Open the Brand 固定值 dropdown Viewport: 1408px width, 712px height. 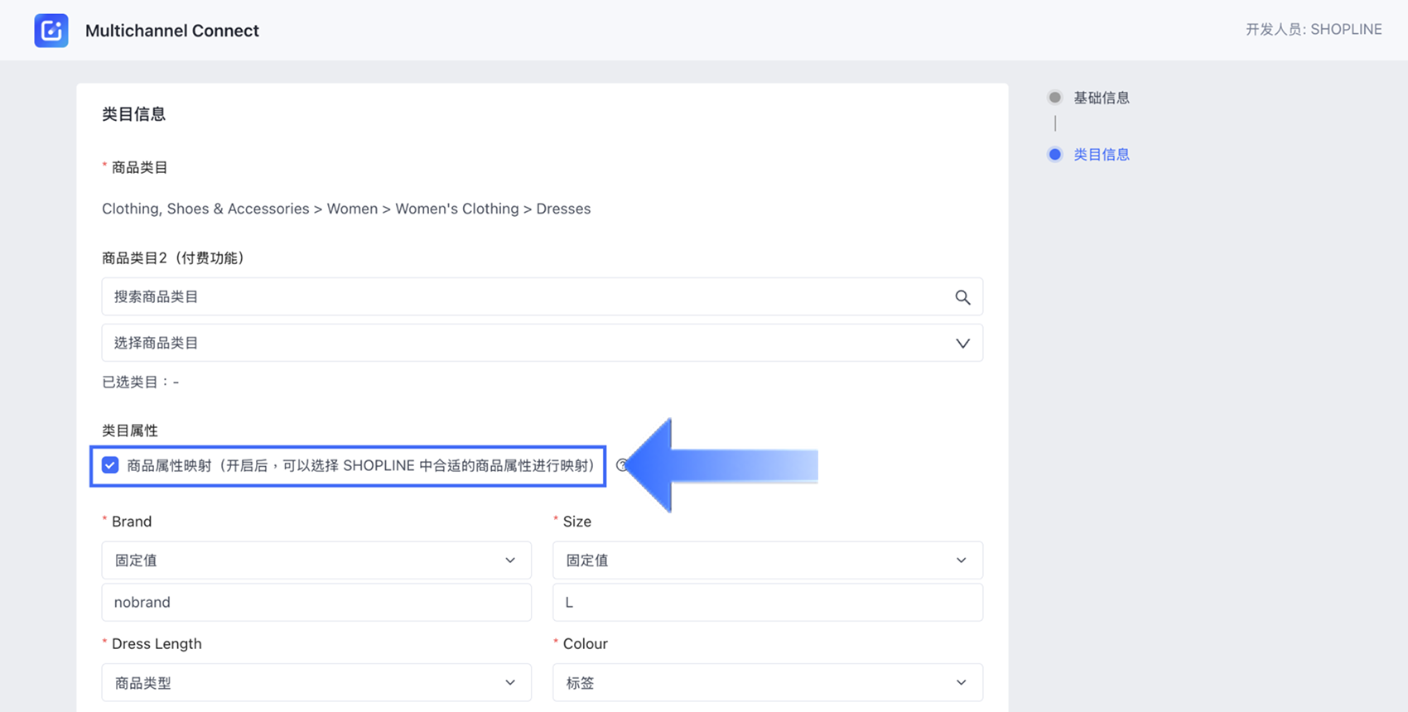pos(316,560)
